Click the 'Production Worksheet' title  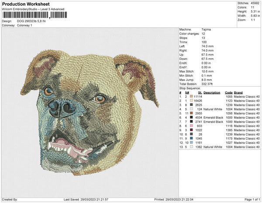click(26, 4)
